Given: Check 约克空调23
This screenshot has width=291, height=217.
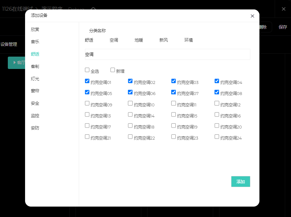Looking at the screenshot, I should (x=173, y=137).
